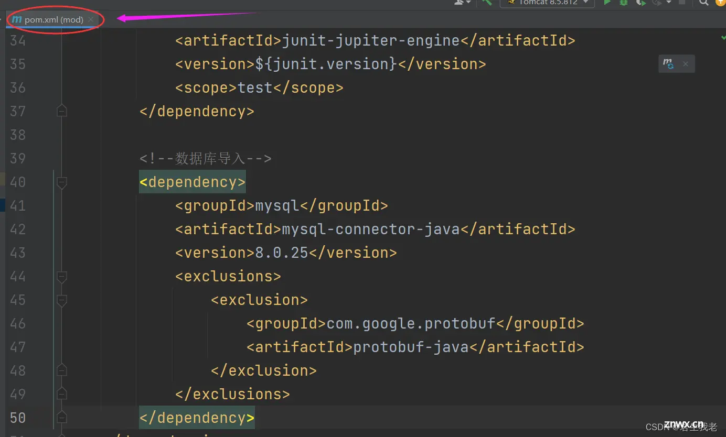The image size is (726, 437).
Task: Dismiss the floating Maven reload popup
Action: pyautogui.click(x=685, y=64)
